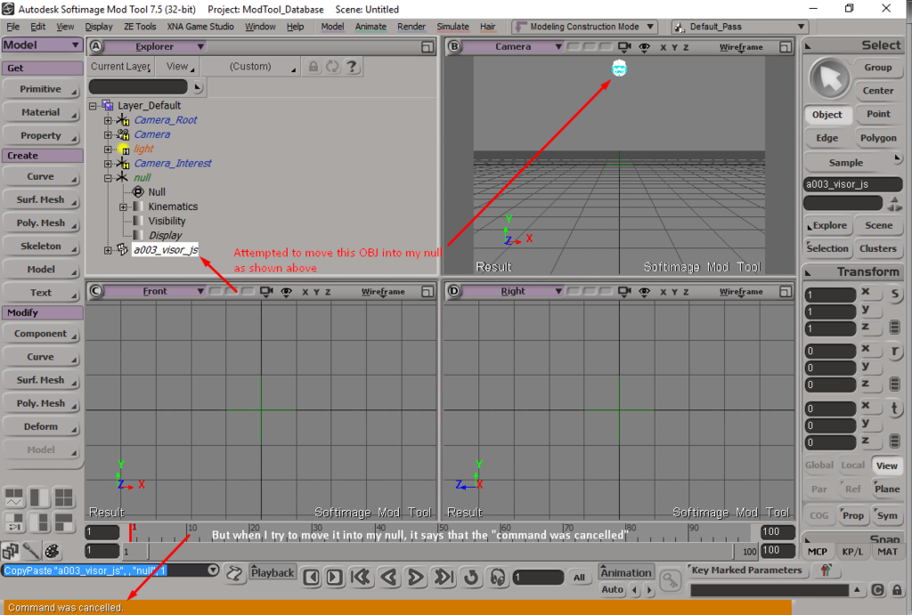Viewport: 912px width, 615px height.
Task: Open the Default_Pass dropdown
Action: 739,27
